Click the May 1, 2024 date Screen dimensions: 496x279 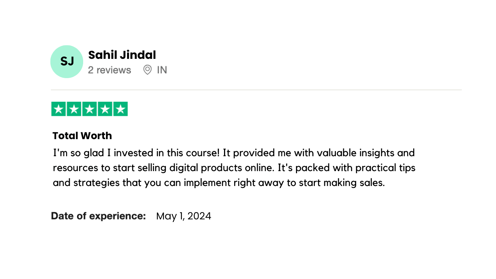(x=183, y=216)
